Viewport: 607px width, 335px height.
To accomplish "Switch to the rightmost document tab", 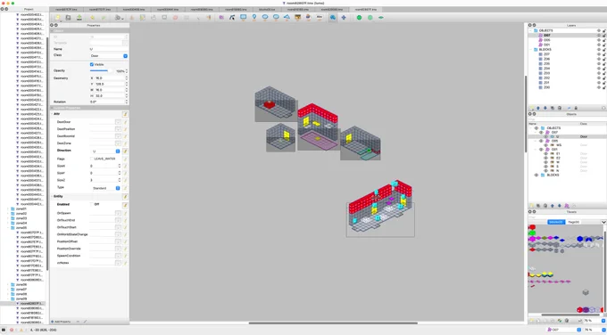I will point(365,9).
